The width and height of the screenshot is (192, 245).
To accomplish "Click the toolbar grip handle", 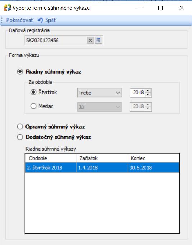I will (2, 20).
